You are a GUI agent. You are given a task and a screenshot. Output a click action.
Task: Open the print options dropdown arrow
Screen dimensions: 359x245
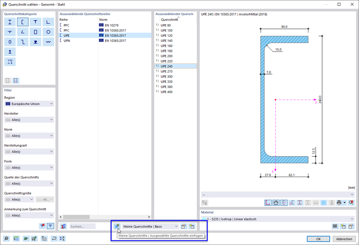pyautogui.click(x=344, y=203)
